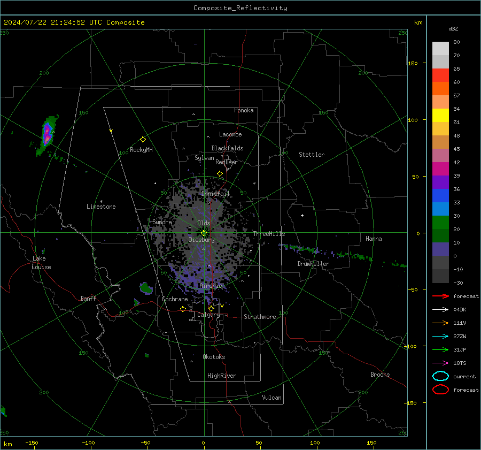Click the red forecast ellipse legend icon

440,390
